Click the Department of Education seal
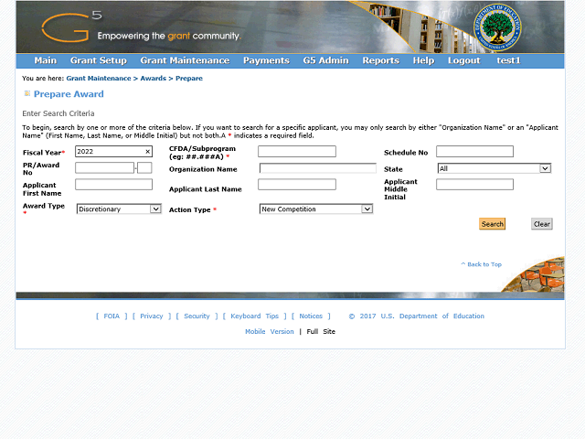The image size is (585, 439). pyautogui.click(x=497, y=28)
